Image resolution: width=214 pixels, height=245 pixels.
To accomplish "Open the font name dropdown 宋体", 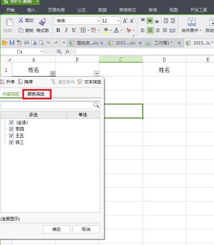I will pos(98,21).
